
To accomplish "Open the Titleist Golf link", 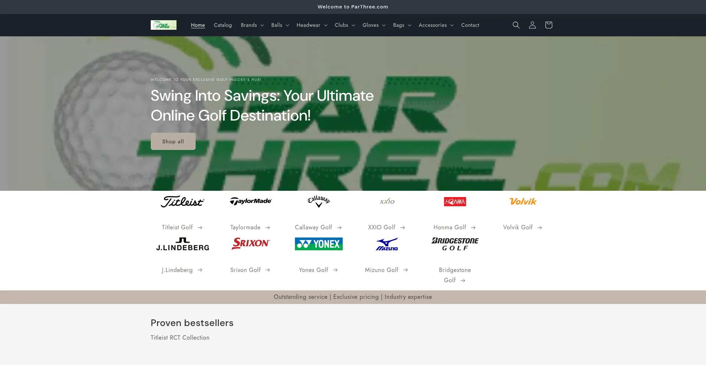I will click(183, 228).
